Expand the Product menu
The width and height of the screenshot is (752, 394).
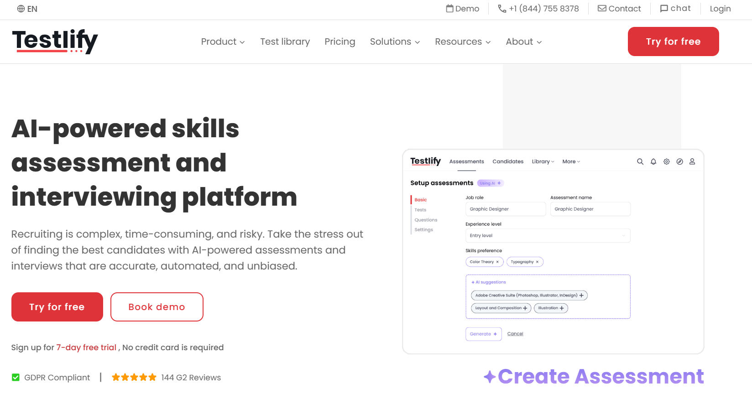tap(223, 41)
